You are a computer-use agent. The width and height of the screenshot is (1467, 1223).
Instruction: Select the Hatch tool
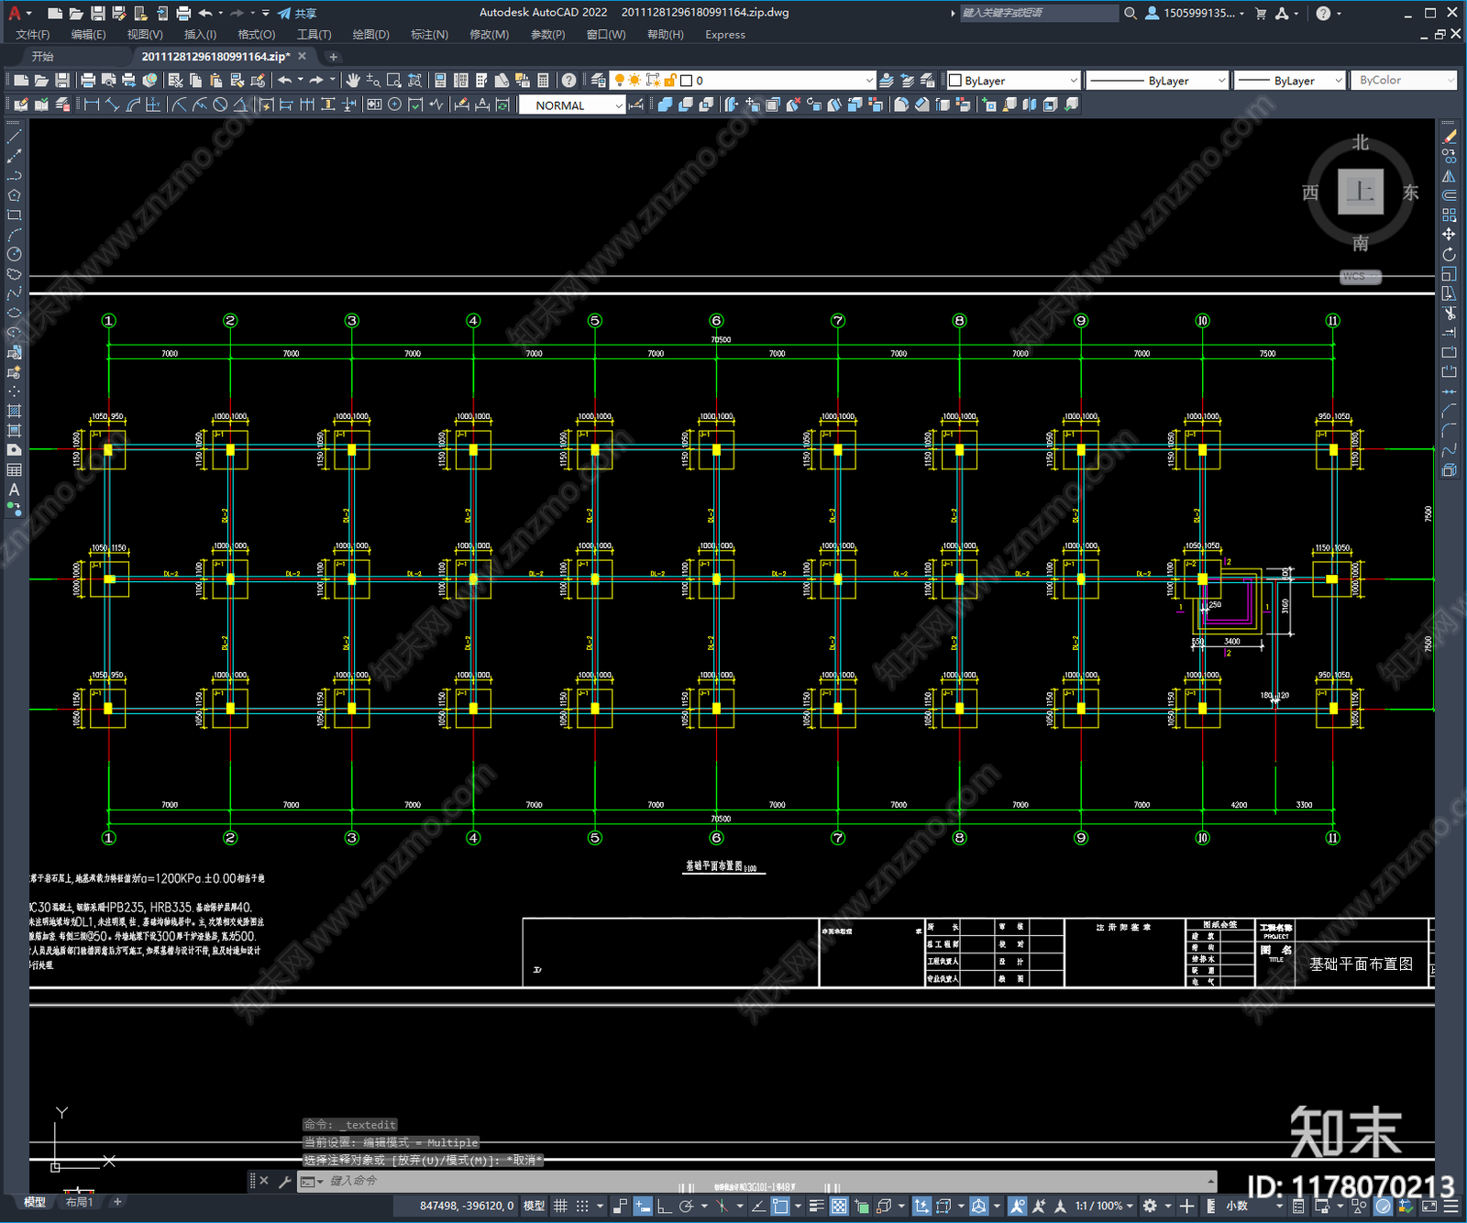tap(14, 411)
